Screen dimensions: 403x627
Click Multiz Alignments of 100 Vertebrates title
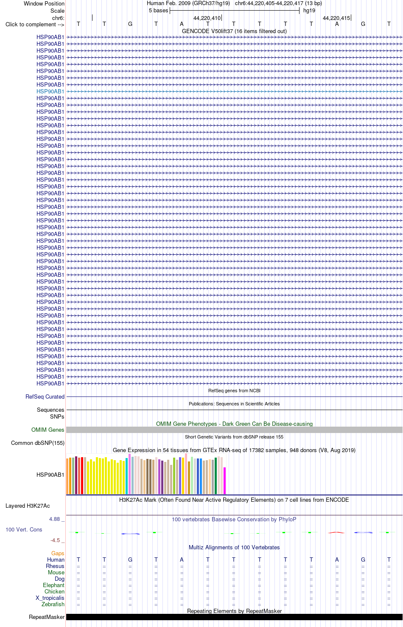(234, 547)
